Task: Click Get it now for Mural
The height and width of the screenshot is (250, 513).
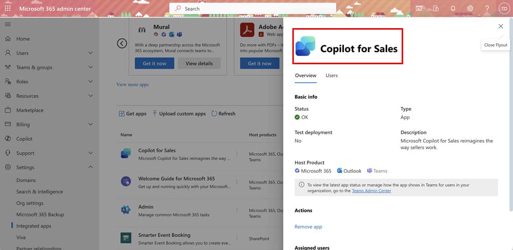Action: [x=154, y=63]
